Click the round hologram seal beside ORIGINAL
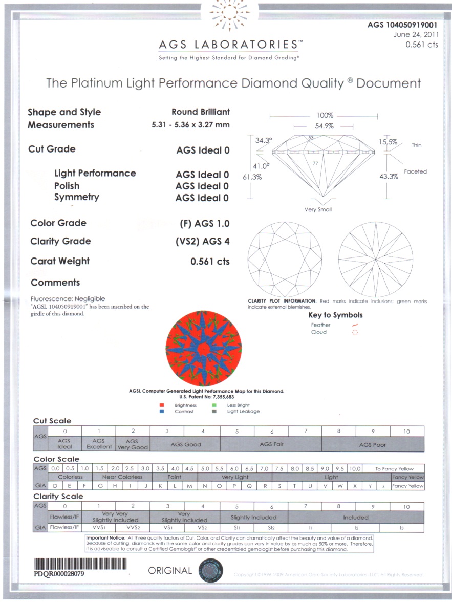 point(210,570)
